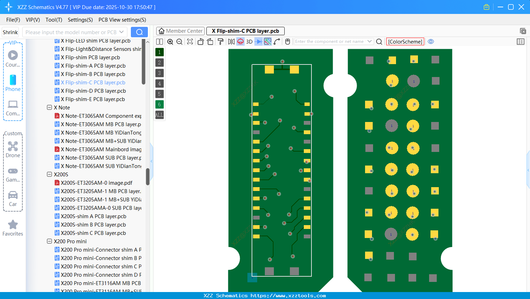
Task: Activate the mirror flip board tool
Action: [231, 41]
